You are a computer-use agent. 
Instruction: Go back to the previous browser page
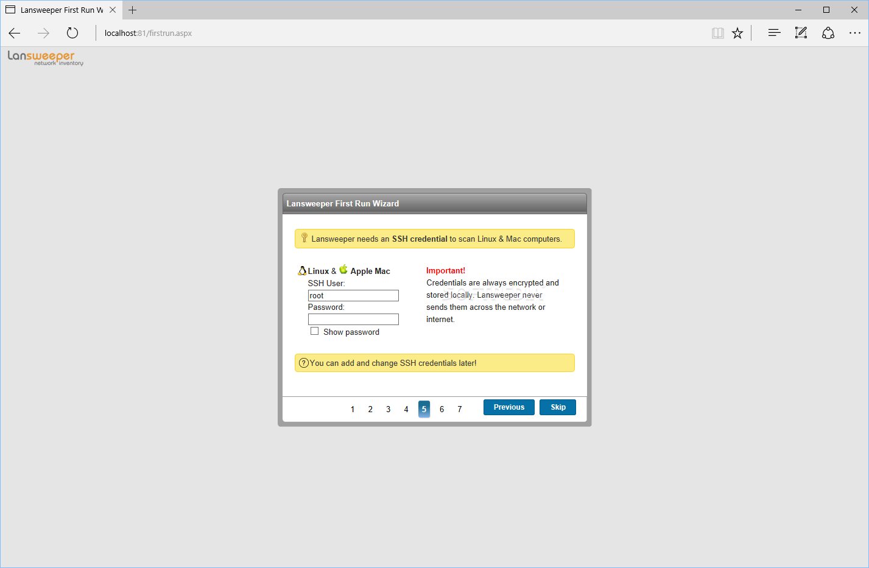click(15, 33)
